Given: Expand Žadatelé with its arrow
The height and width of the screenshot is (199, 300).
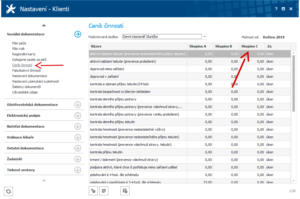Looking at the screenshot, I should click(x=78, y=159).
